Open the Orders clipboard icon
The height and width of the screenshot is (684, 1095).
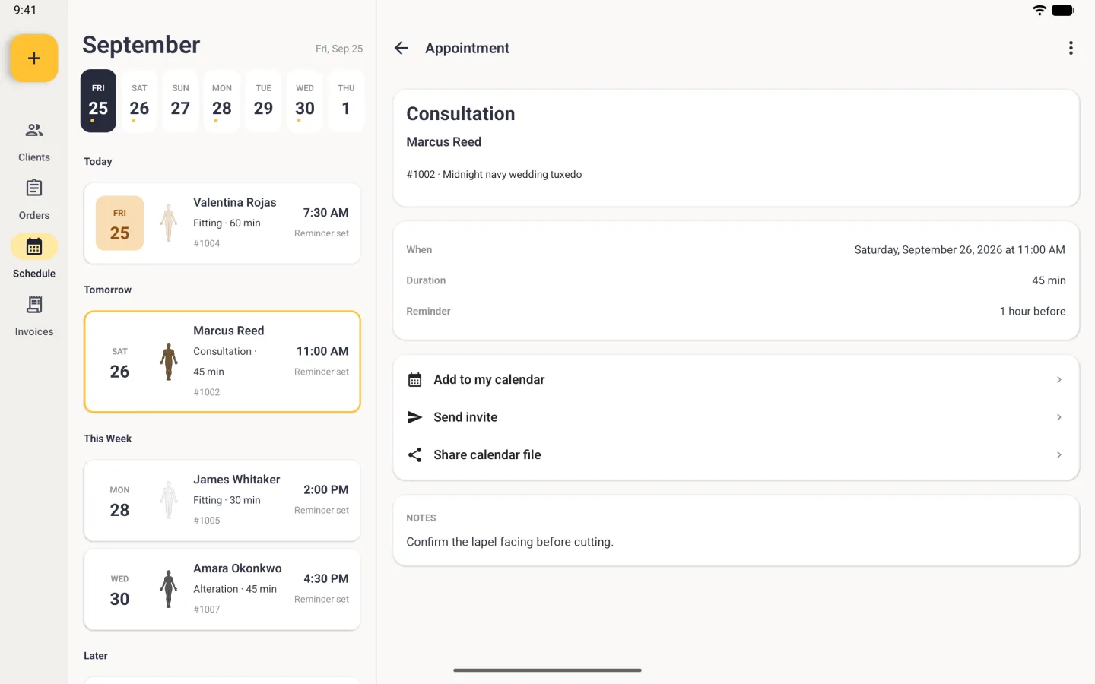(x=34, y=188)
